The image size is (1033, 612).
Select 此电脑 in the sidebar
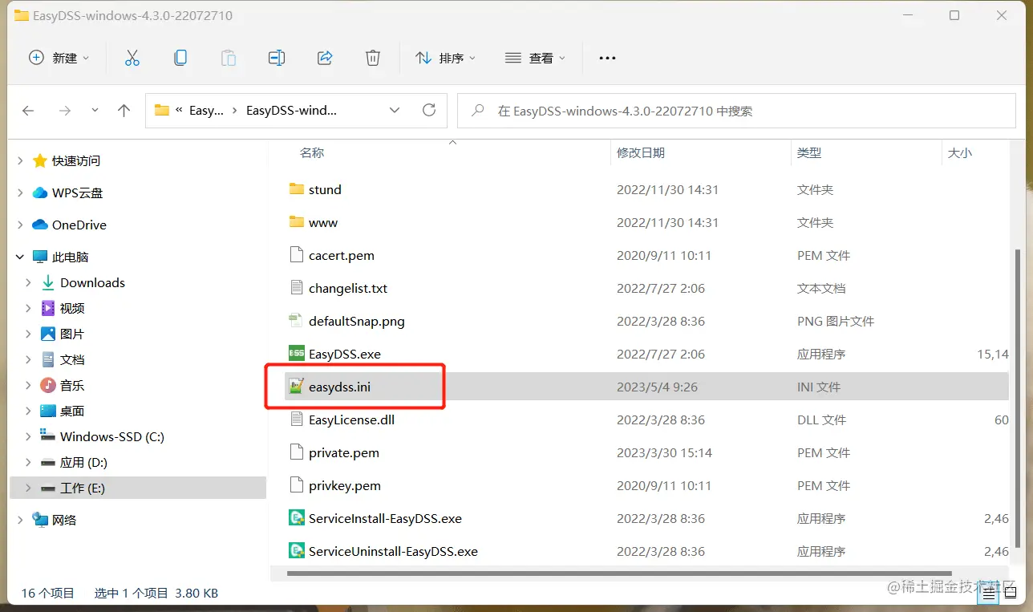pos(70,257)
